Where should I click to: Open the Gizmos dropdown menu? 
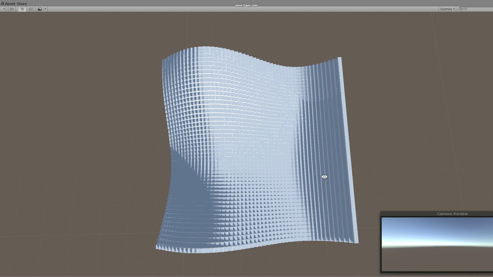[x=446, y=9]
